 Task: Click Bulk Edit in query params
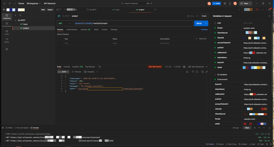pyautogui.click(x=203, y=39)
